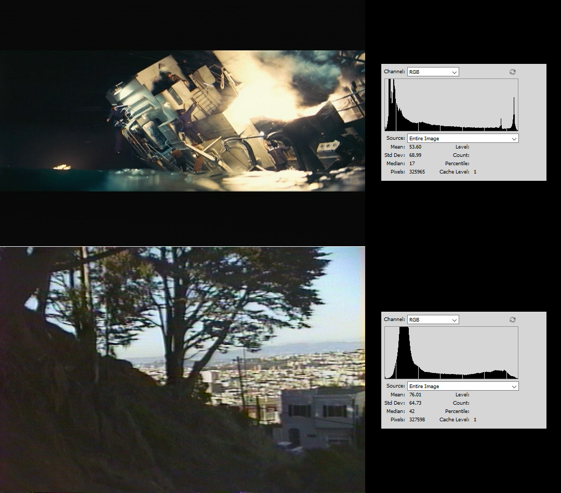Click the Std Dev value 64.73

pyautogui.click(x=415, y=403)
